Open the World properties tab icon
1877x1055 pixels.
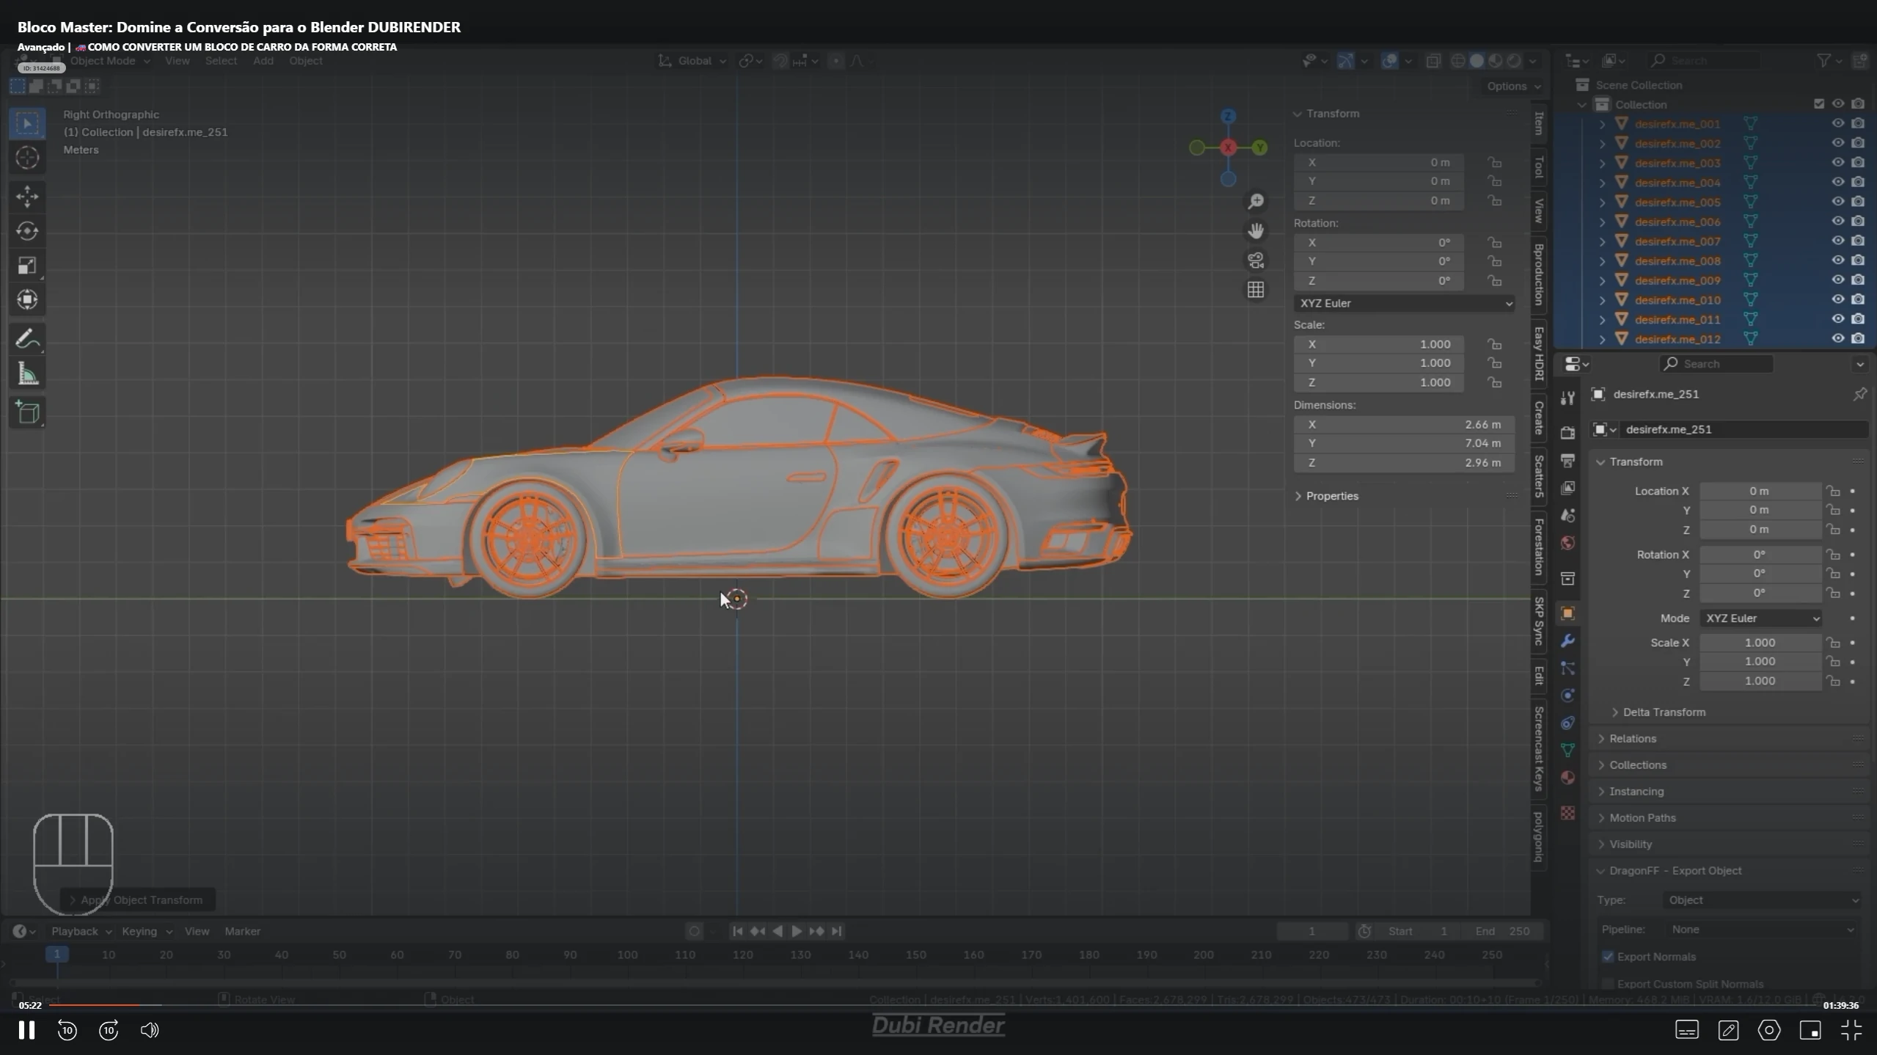tap(1567, 543)
